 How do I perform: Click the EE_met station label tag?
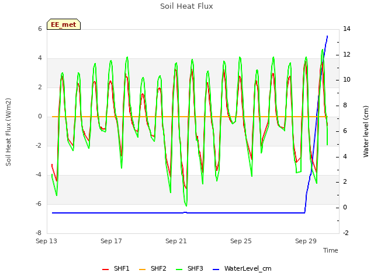[x=64, y=24]
